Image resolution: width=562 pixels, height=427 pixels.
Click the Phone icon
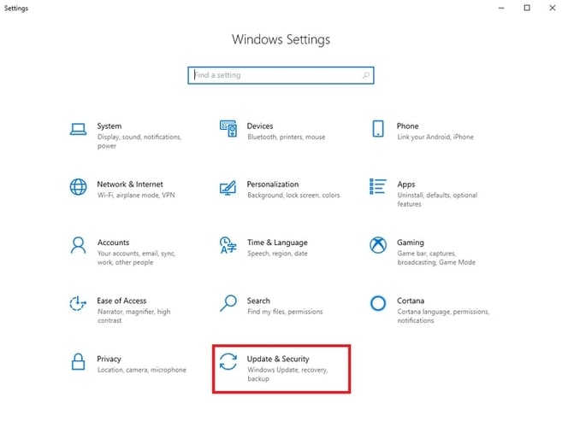tap(378, 128)
